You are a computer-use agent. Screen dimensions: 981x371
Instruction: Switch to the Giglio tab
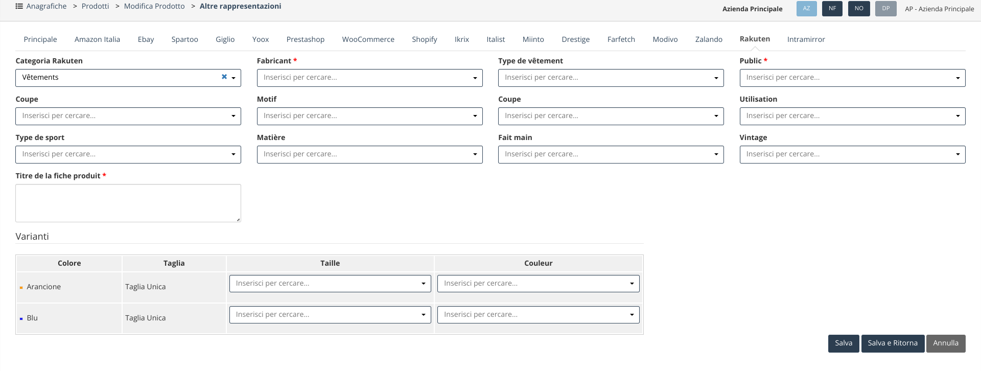click(x=225, y=39)
